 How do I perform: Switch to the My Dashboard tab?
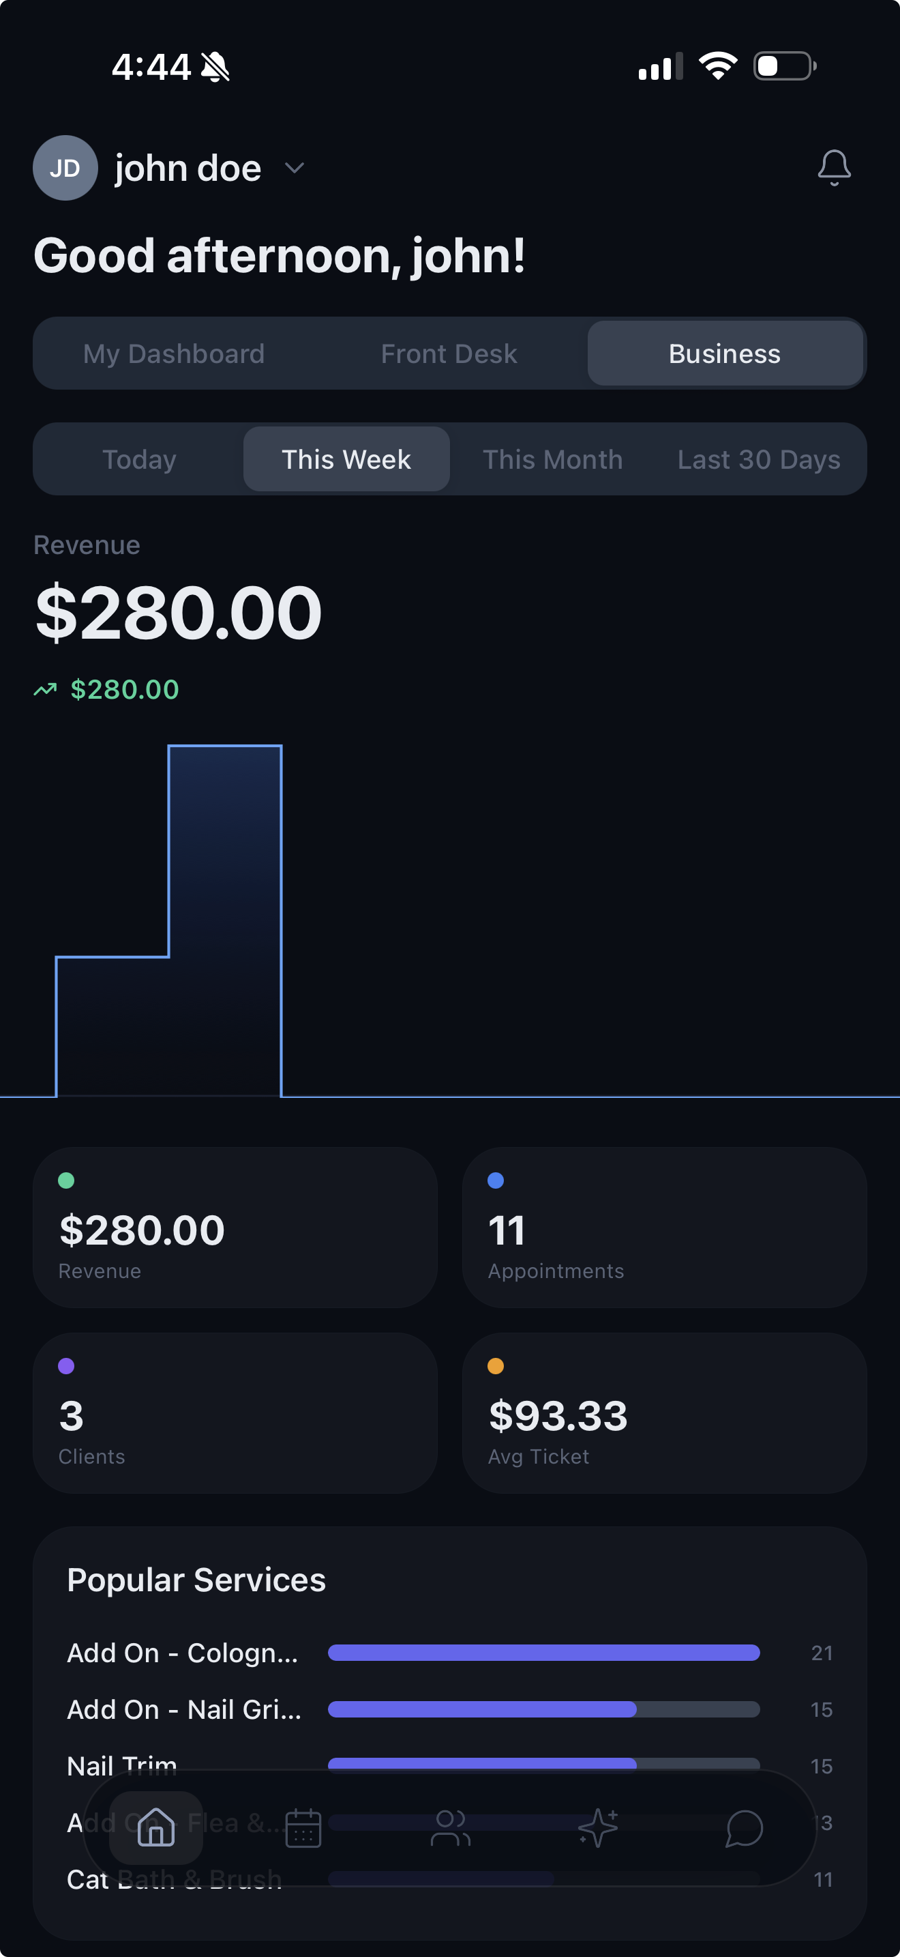point(174,353)
